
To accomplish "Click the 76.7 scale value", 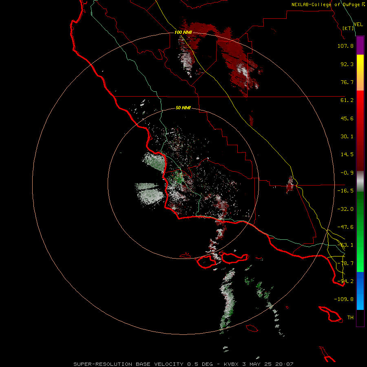I will pyautogui.click(x=347, y=82).
